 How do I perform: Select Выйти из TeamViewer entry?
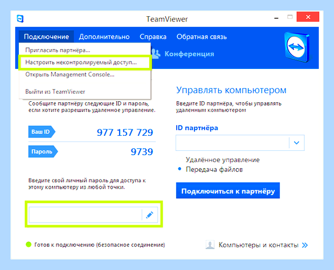[85, 92]
